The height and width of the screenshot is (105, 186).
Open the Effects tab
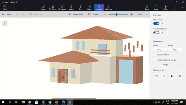point(90,8)
